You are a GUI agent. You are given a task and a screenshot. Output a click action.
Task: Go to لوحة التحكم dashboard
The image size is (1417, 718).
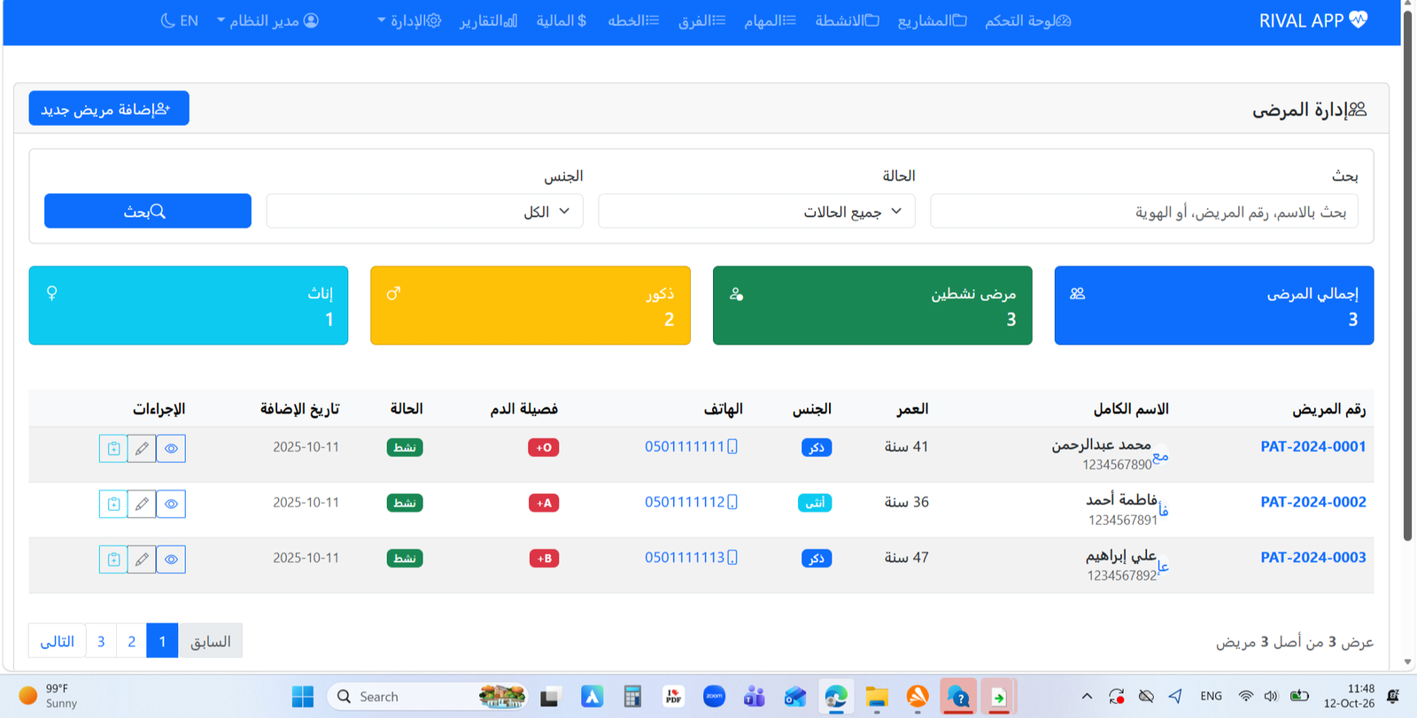[x=1028, y=20]
